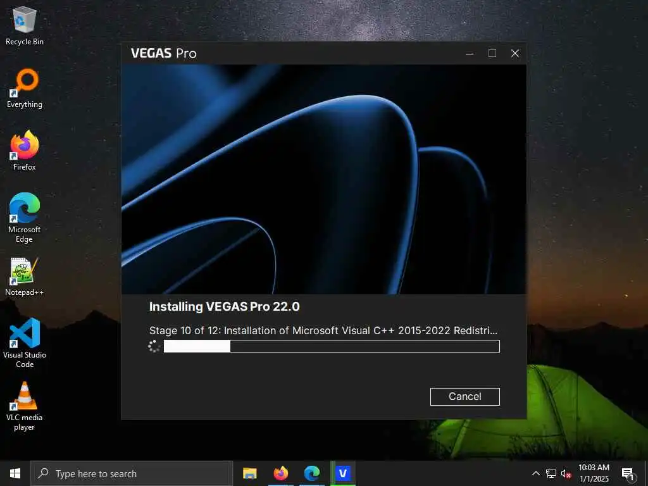This screenshot has width=648, height=486.
Task: Click the taskbar search box
Action: 132,473
